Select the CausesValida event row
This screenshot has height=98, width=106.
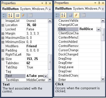tap(79, 21)
